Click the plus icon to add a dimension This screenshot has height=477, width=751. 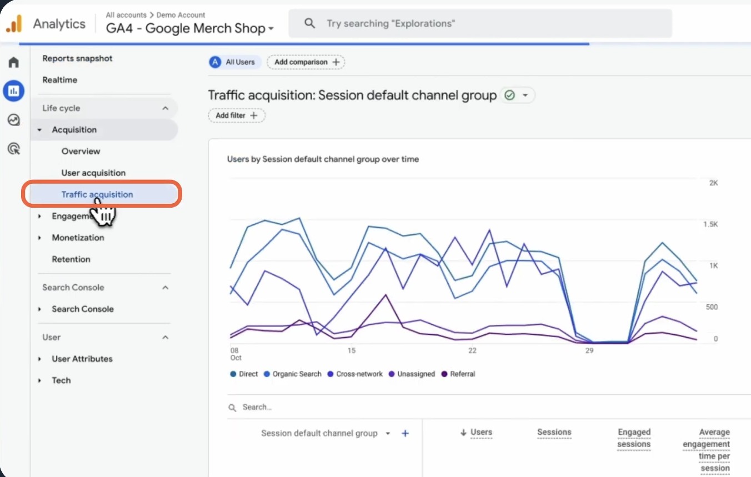point(405,433)
